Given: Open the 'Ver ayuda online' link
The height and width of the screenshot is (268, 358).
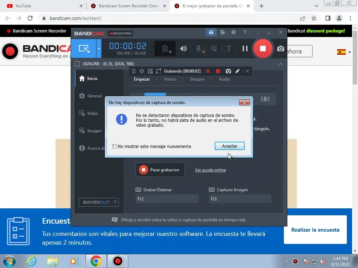Looking at the screenshot, I should (210, 170).
